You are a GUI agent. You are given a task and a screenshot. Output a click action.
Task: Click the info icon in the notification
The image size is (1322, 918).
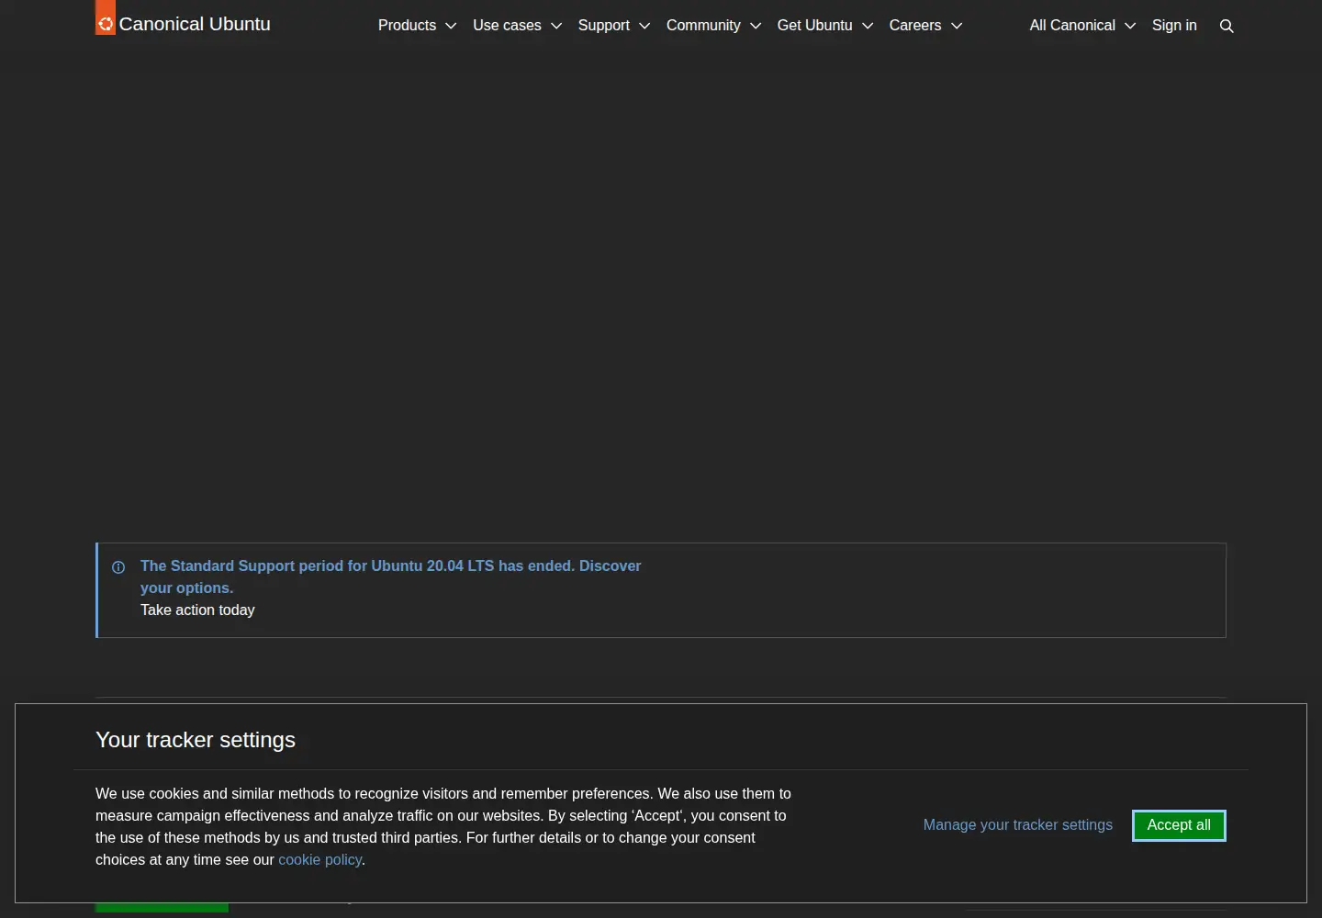point(118,567)
